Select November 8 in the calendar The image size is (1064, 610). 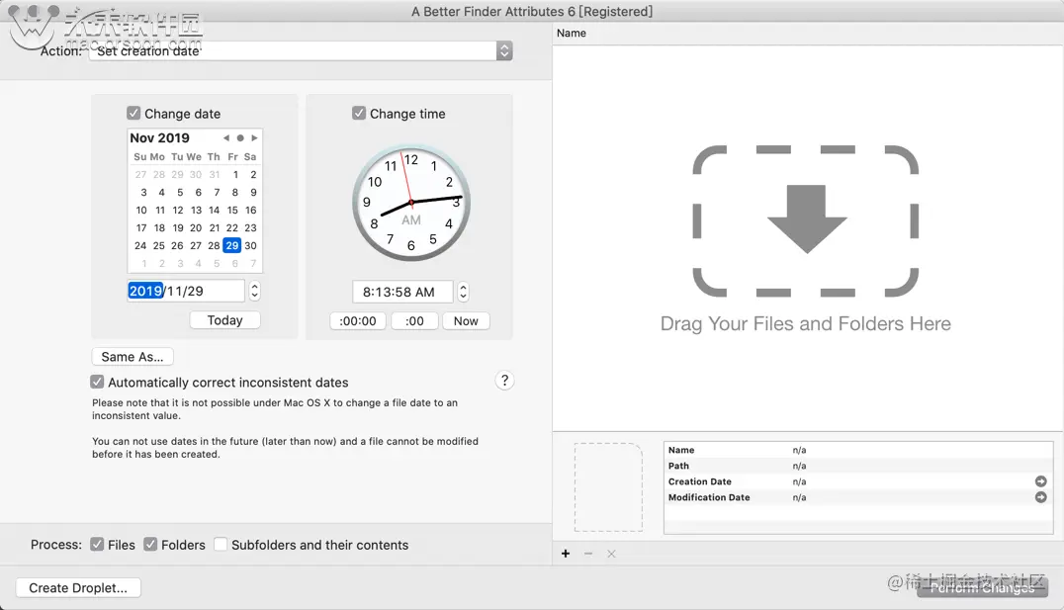click(x=234, y=192)
